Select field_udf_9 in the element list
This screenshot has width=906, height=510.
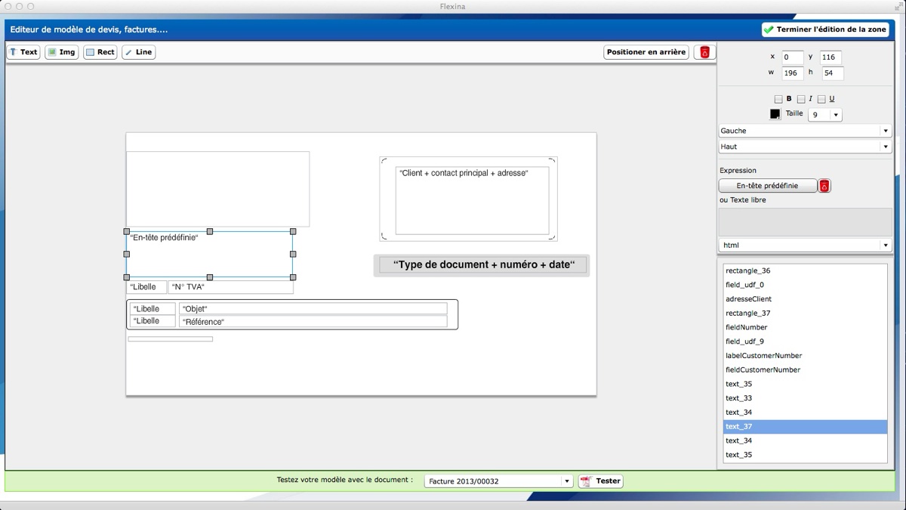click(805, 342)
